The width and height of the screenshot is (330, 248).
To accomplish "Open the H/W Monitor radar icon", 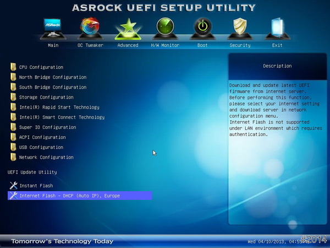I will click(x=165, y=28).
